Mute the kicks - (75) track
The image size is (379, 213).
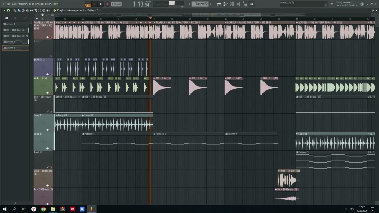(x=51, y=93)
